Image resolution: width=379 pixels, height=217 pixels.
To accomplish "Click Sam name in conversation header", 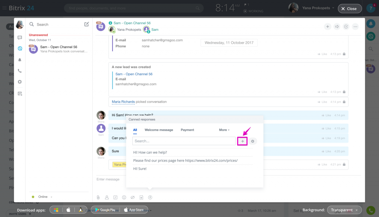I will click(x=155, y=30).
